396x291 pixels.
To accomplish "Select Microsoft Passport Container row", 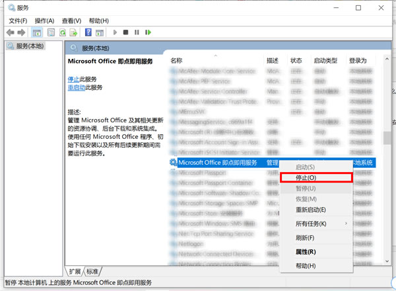I will [x=273, y=183].
